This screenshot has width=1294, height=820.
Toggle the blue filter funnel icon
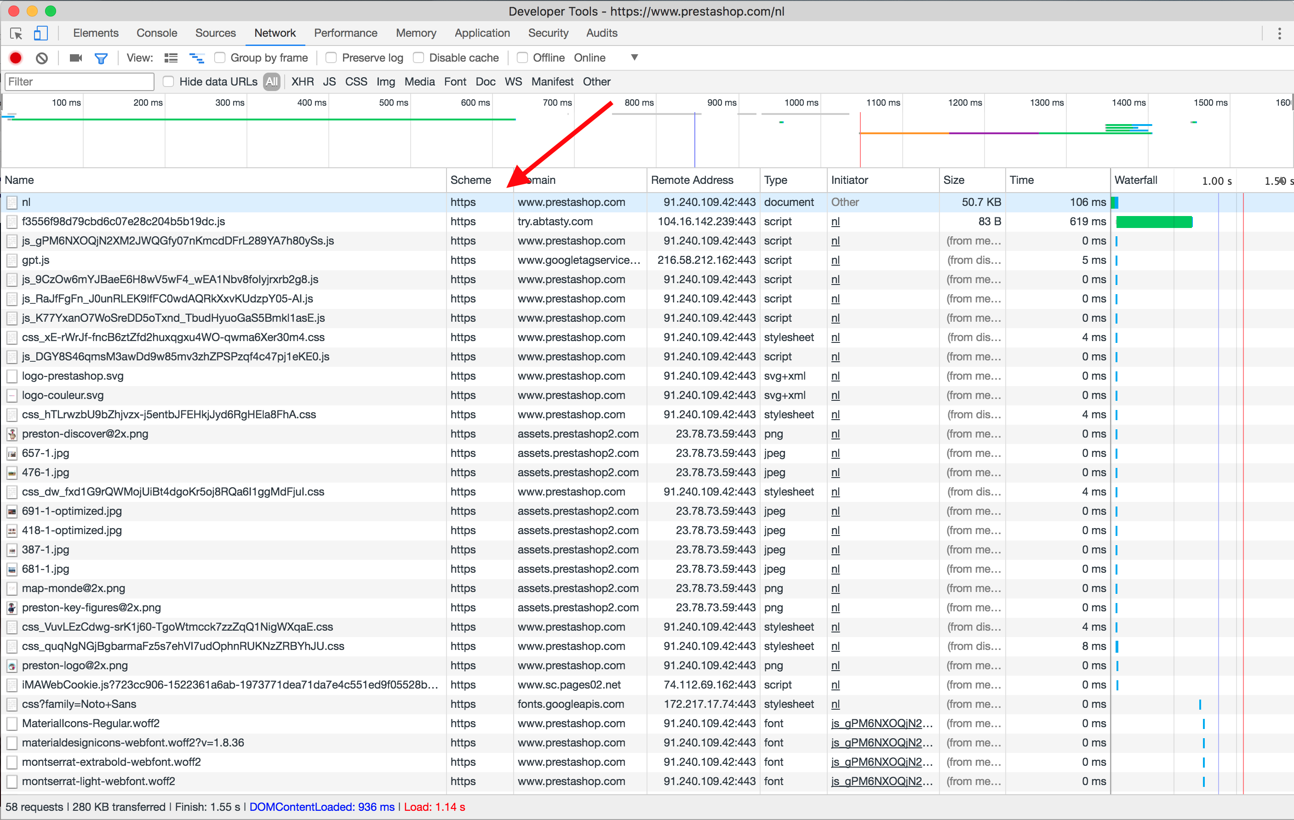[x=101, y=58]
